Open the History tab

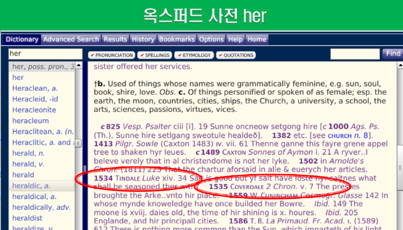143,39
